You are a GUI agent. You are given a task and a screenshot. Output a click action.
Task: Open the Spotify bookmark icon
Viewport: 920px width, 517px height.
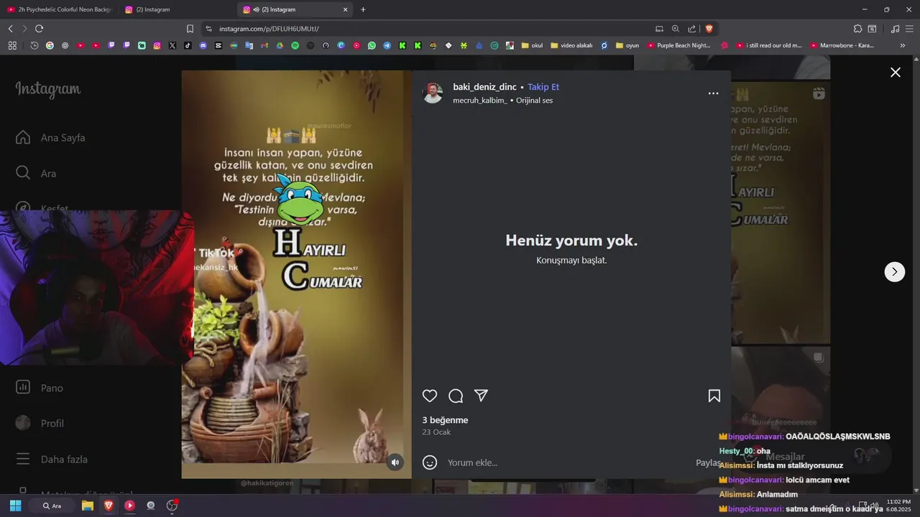pyautogui.click(x=295, y=45)
